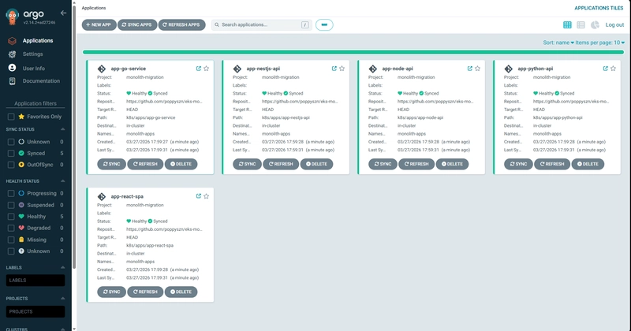
Task: Switch to list view icon
Action: coord(581,25)
